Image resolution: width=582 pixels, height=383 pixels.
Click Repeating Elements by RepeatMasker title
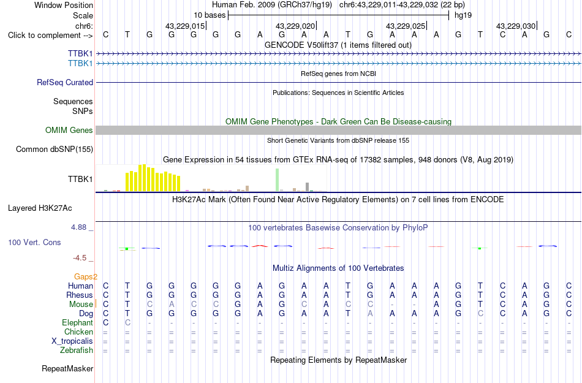[339, 360]
